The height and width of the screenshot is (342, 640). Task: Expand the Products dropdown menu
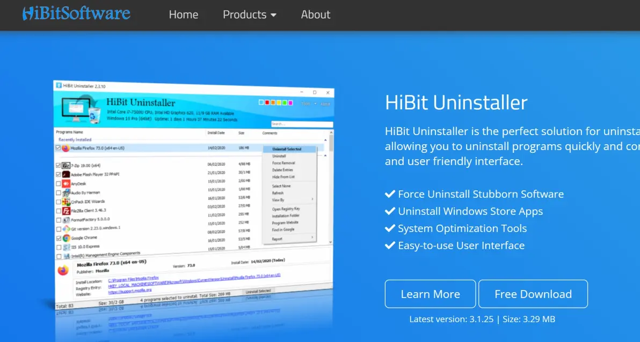pyautogui.click(x=249, y=14)
